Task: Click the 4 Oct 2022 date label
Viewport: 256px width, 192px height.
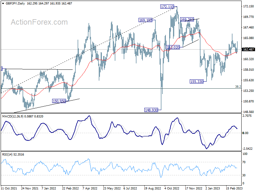Action: coord(172,188)
